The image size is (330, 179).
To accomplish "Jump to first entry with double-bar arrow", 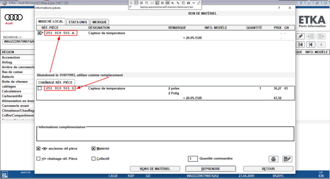I will pyautogui.click(x=300, y=44).
